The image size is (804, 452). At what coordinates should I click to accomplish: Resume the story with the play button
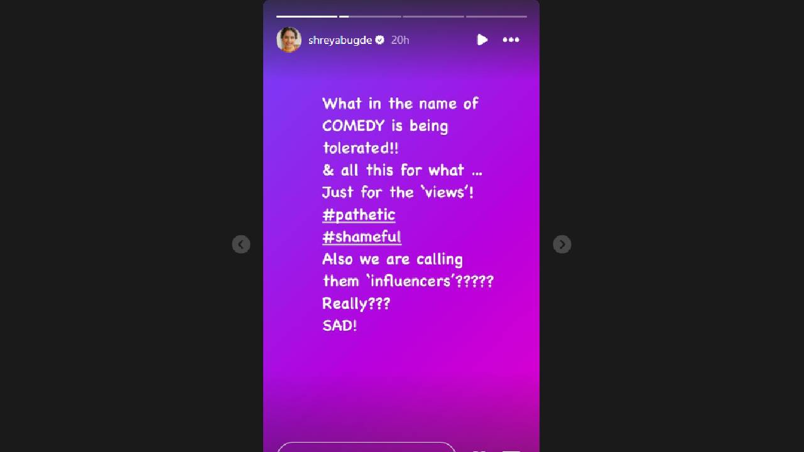[x=482, y=40]
